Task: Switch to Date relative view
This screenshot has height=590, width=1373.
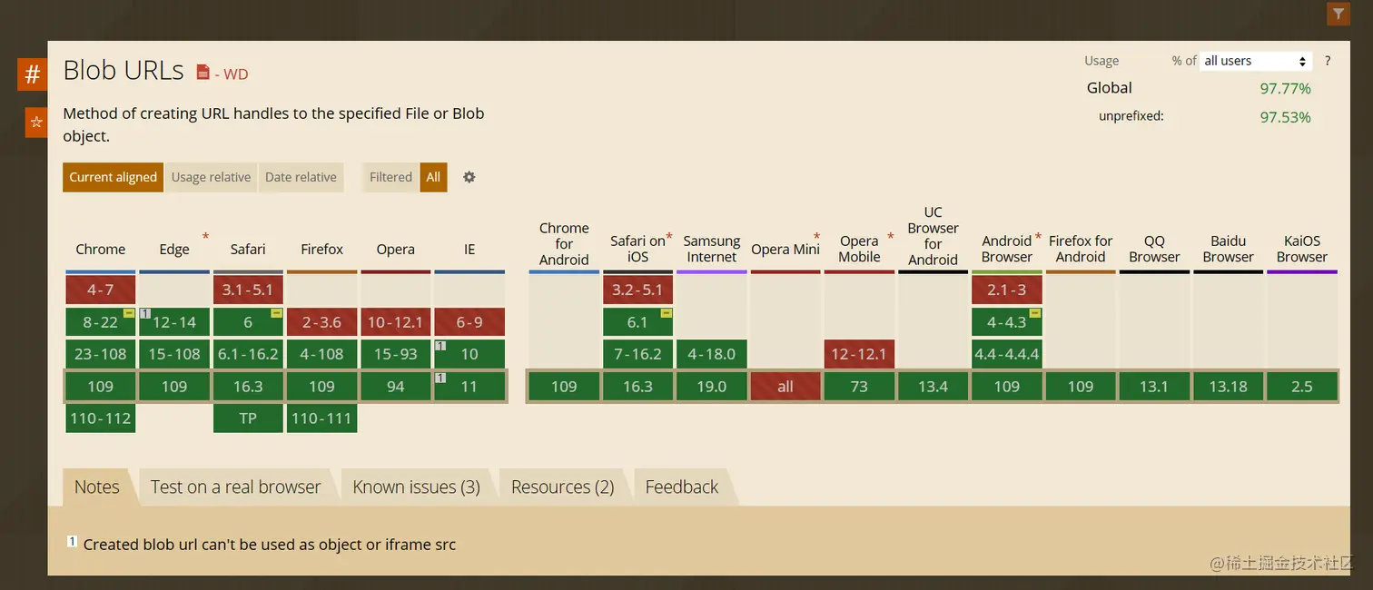Action: 301,177
